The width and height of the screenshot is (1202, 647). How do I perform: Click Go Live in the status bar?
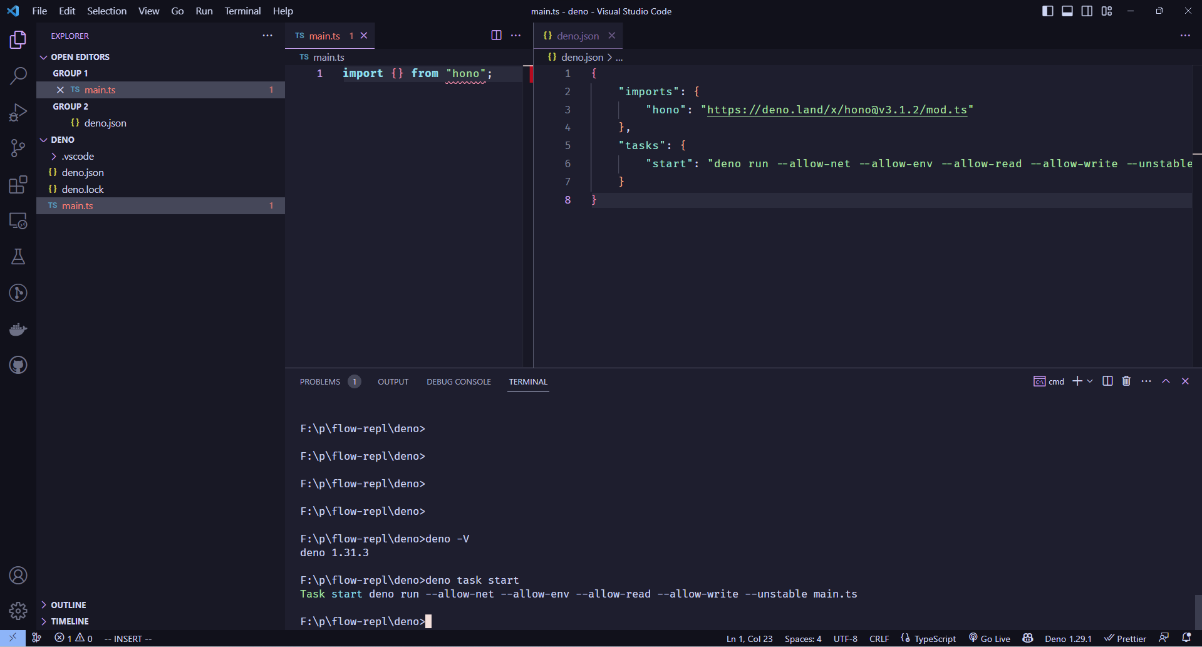[x=988, y=638]
